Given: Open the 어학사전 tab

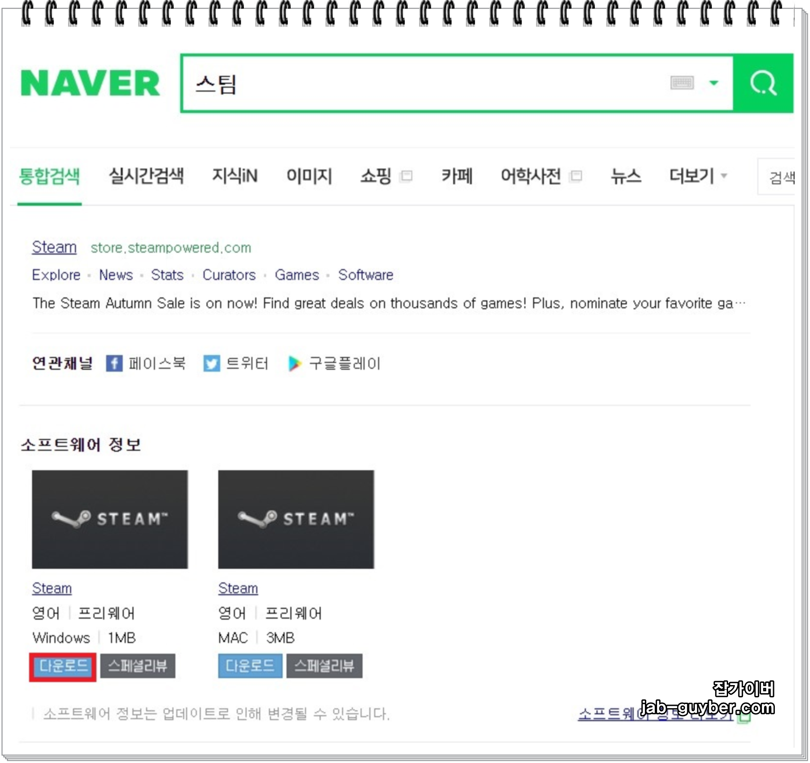Looking at the screenshot, I should (x=531, y=176).
